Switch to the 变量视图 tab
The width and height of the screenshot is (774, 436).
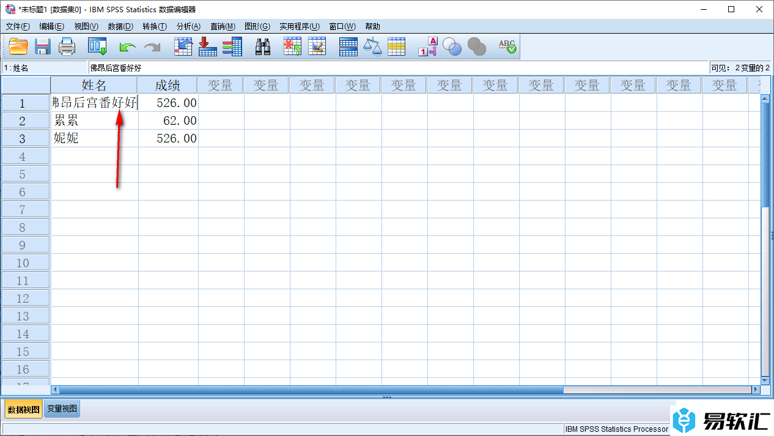[x=62, y=408]
